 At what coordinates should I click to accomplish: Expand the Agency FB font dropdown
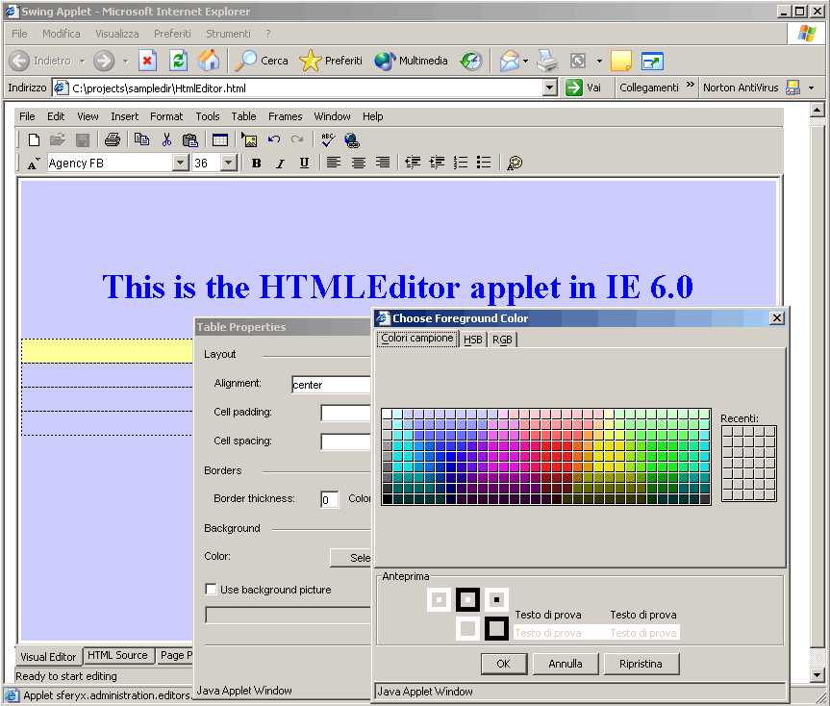pos(180,164)
